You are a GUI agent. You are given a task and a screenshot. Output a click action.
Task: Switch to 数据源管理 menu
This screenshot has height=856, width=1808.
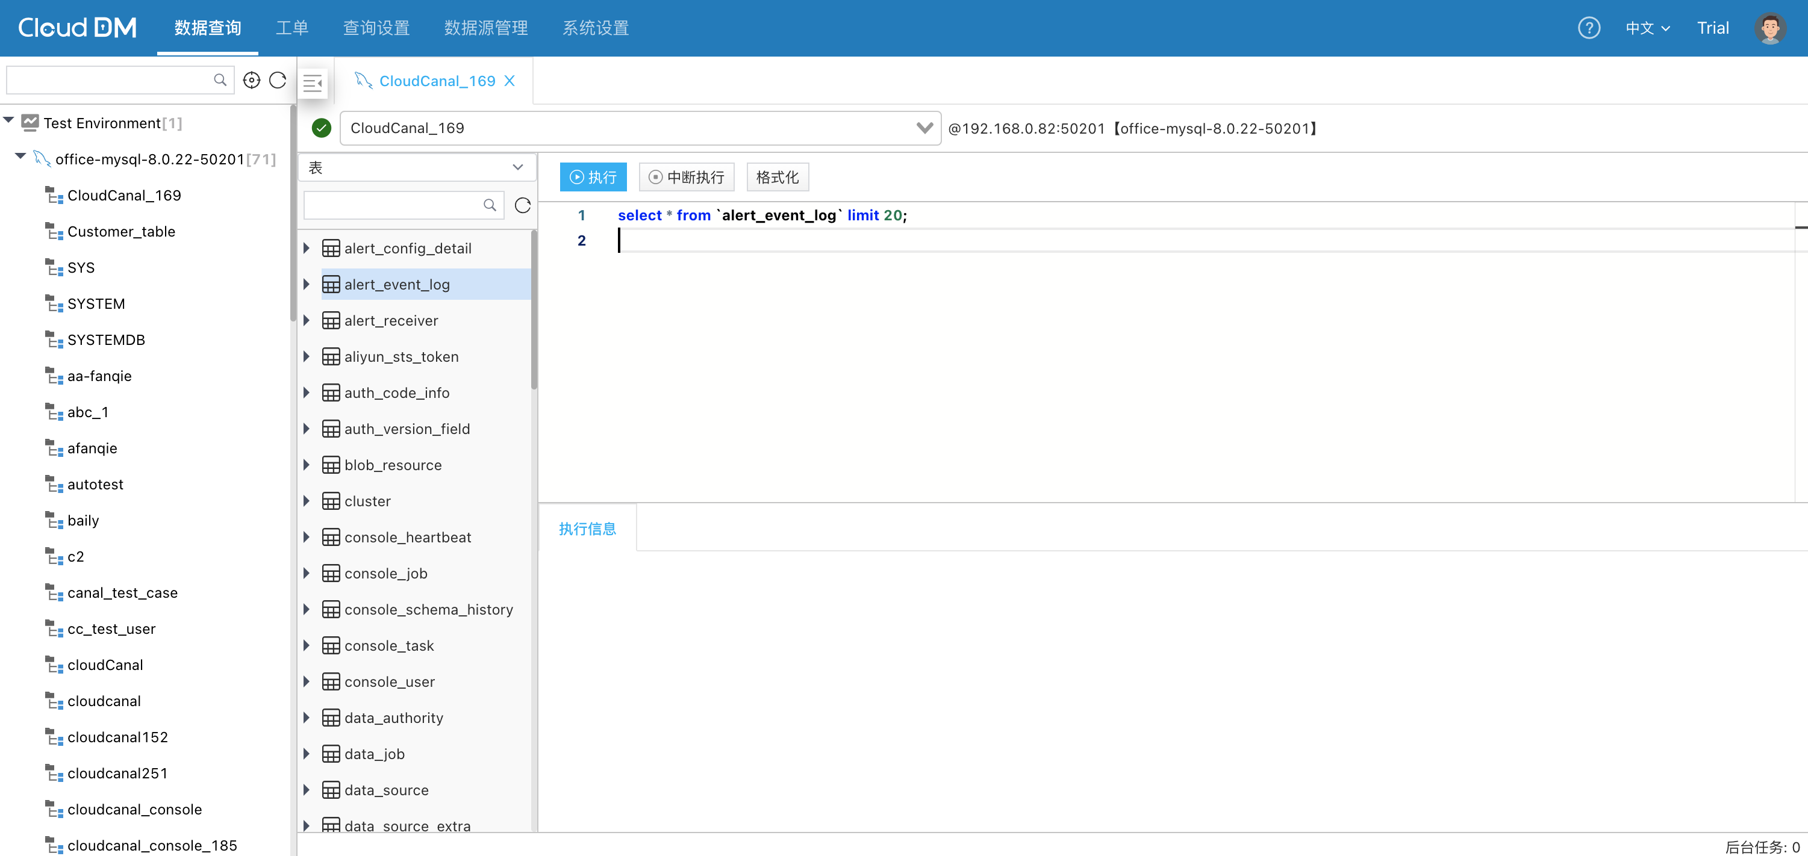coord(485,28)
